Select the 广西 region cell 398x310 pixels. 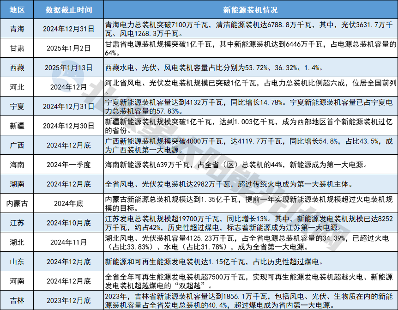[17, 145]
